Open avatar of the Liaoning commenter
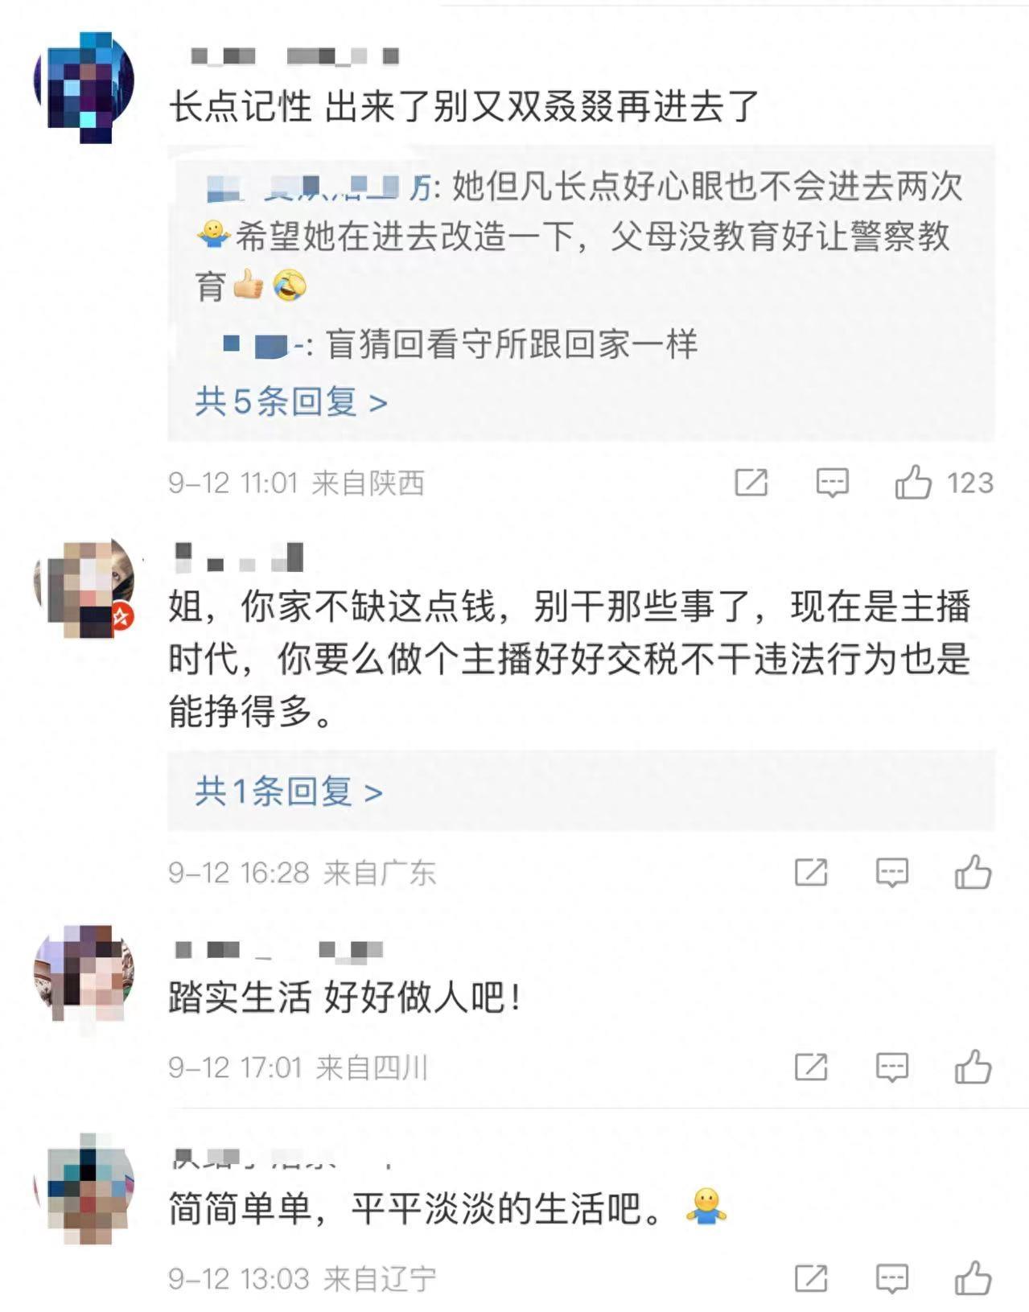The height and width of the screenshot is (1312, 1029). [x=83, y=1187]
